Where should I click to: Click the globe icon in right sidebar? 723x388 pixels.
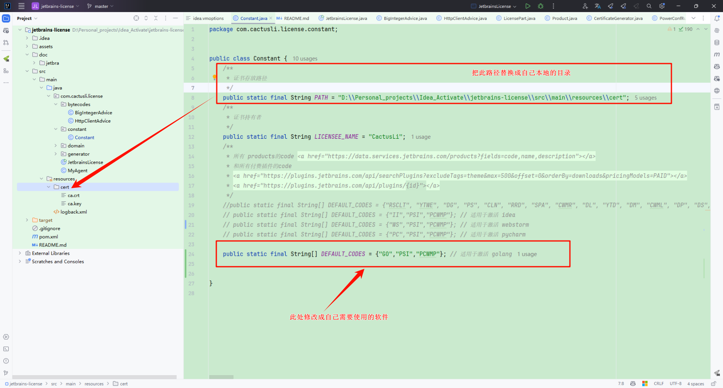717,91
